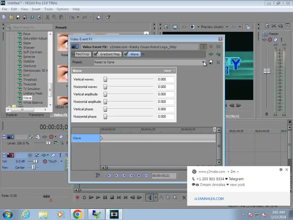Open the Insert menu
The height and width of the screenshot is (220, 293).
click(x=36, y=9)
